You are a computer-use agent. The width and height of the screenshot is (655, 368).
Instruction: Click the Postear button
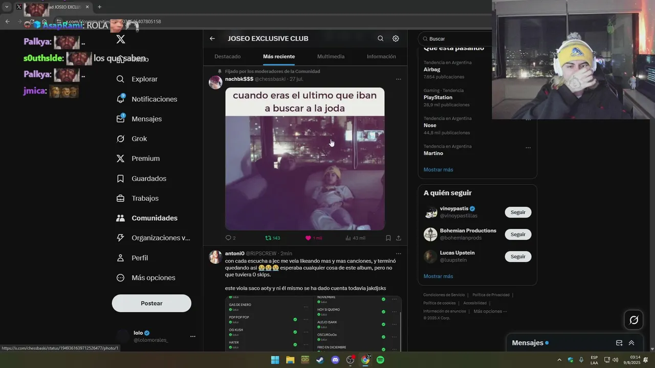pos(151,303)
